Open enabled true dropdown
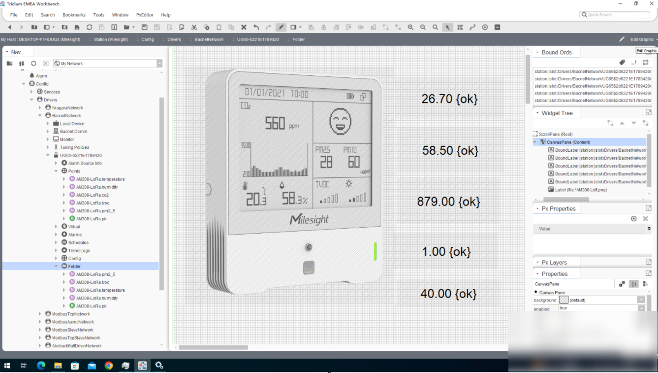Image resolution: width=658 pixels, height=373 pixels. pos(641,308)
